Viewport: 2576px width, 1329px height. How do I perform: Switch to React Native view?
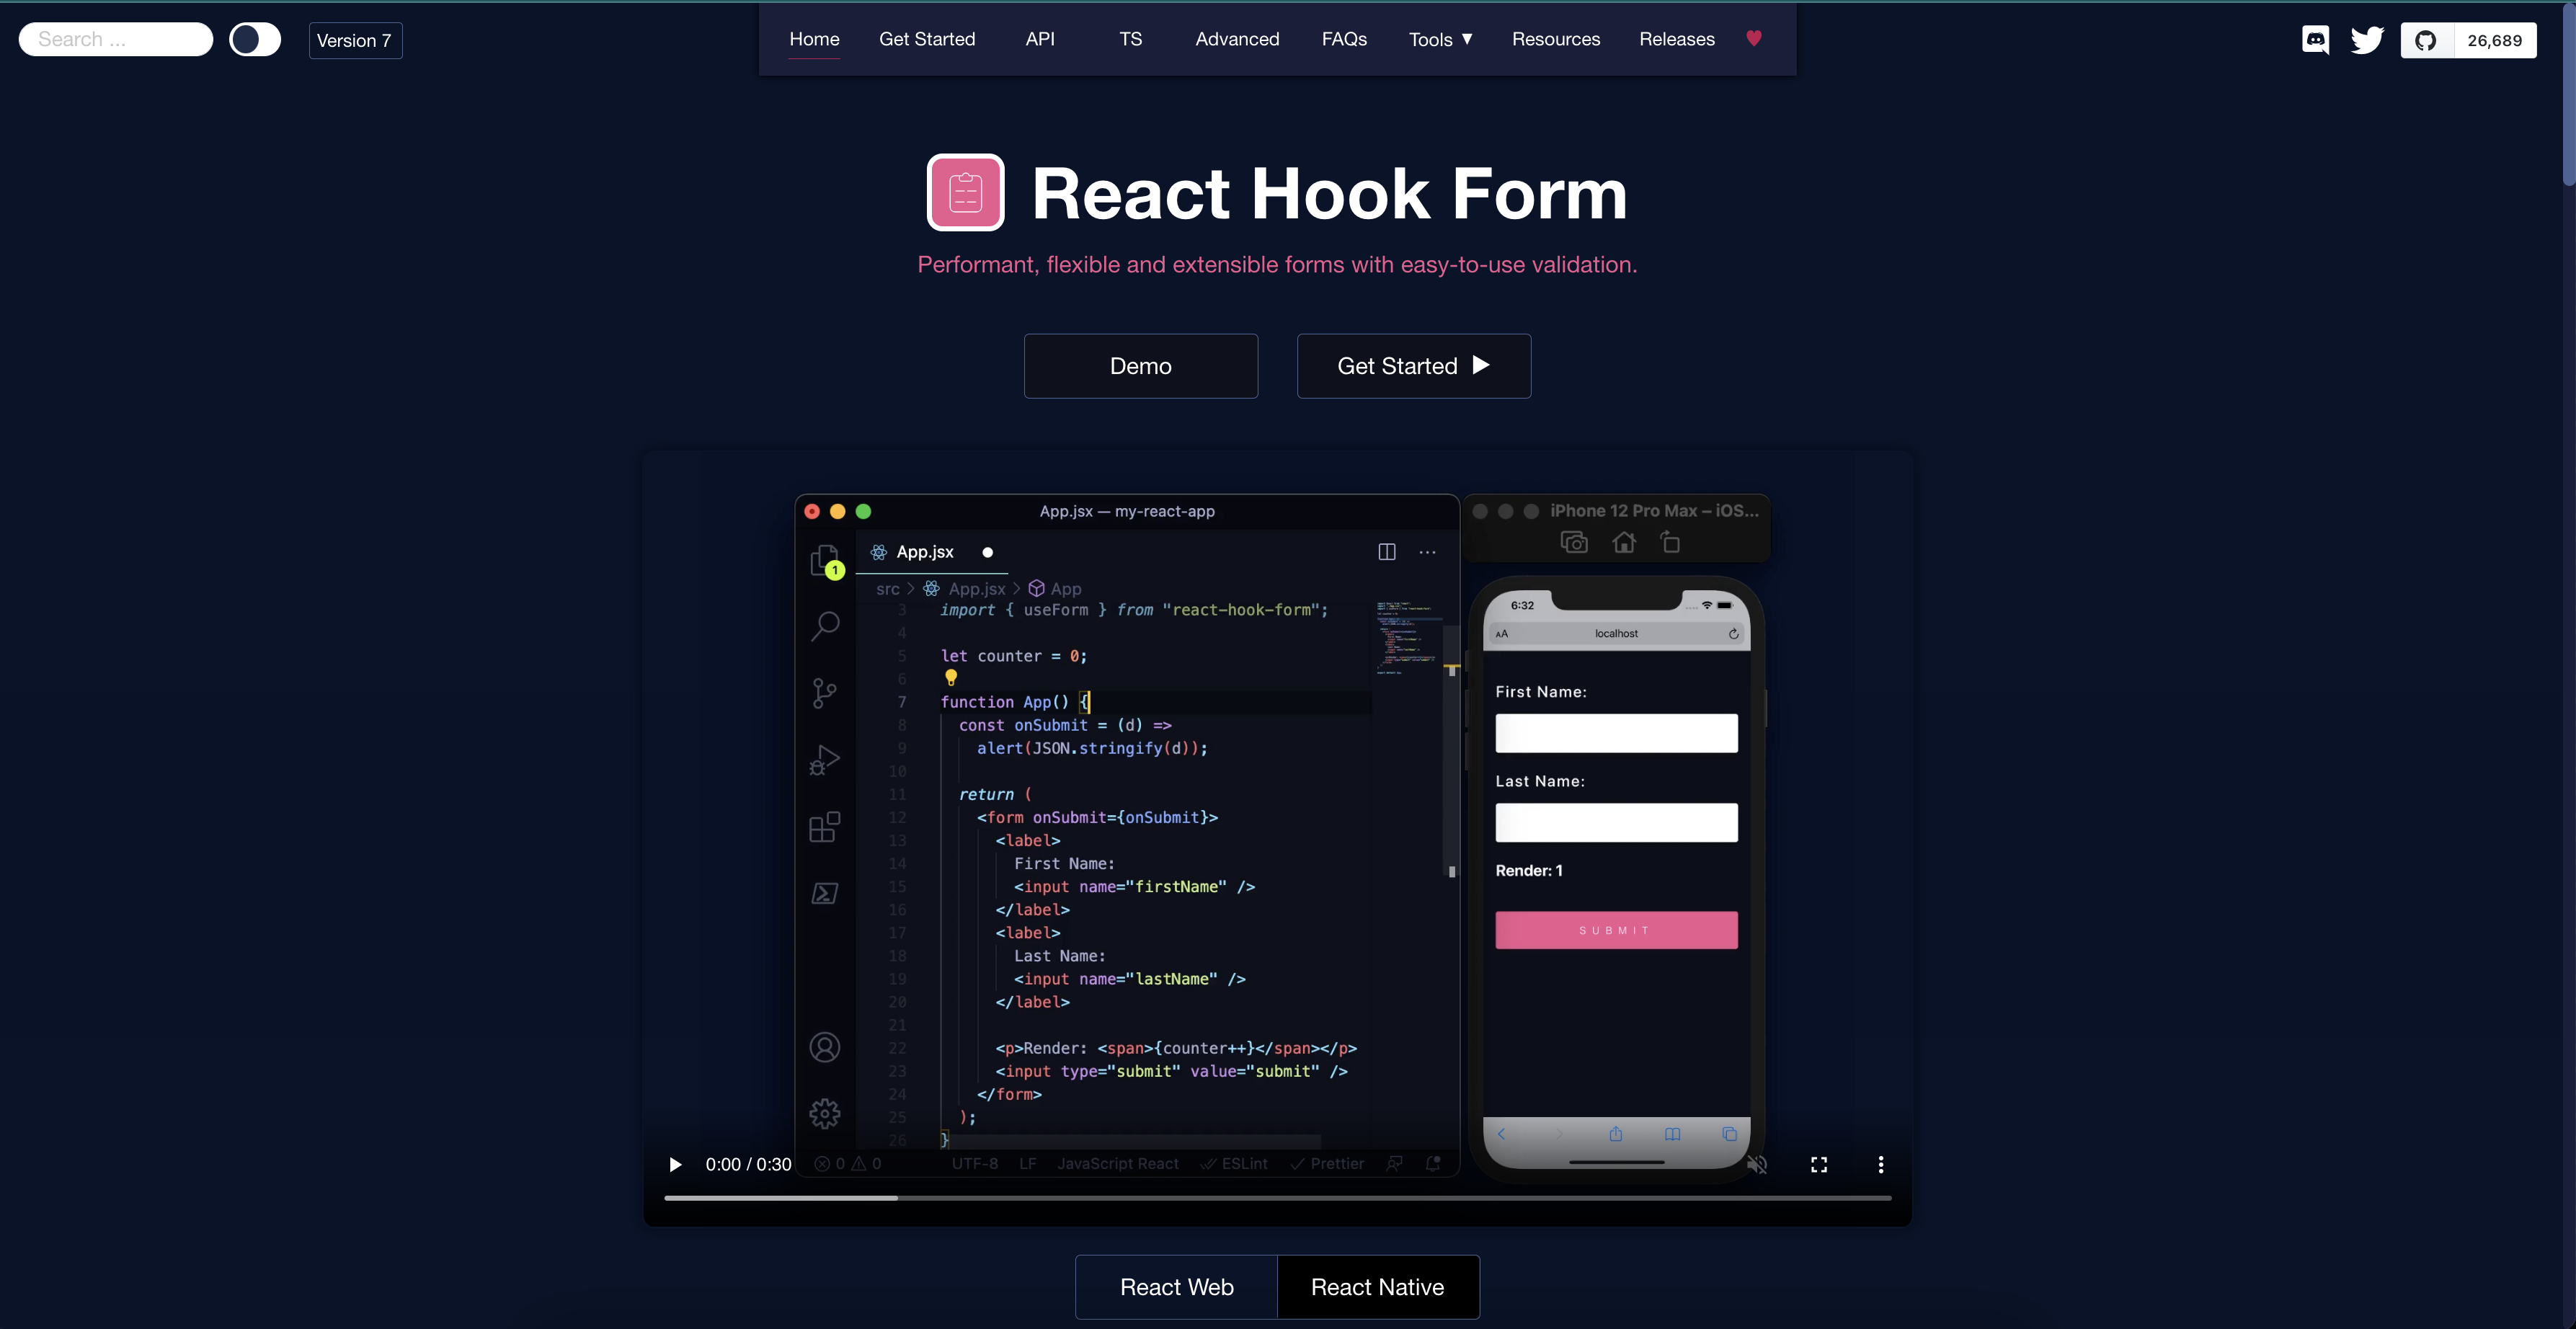click(1377, 1287)
